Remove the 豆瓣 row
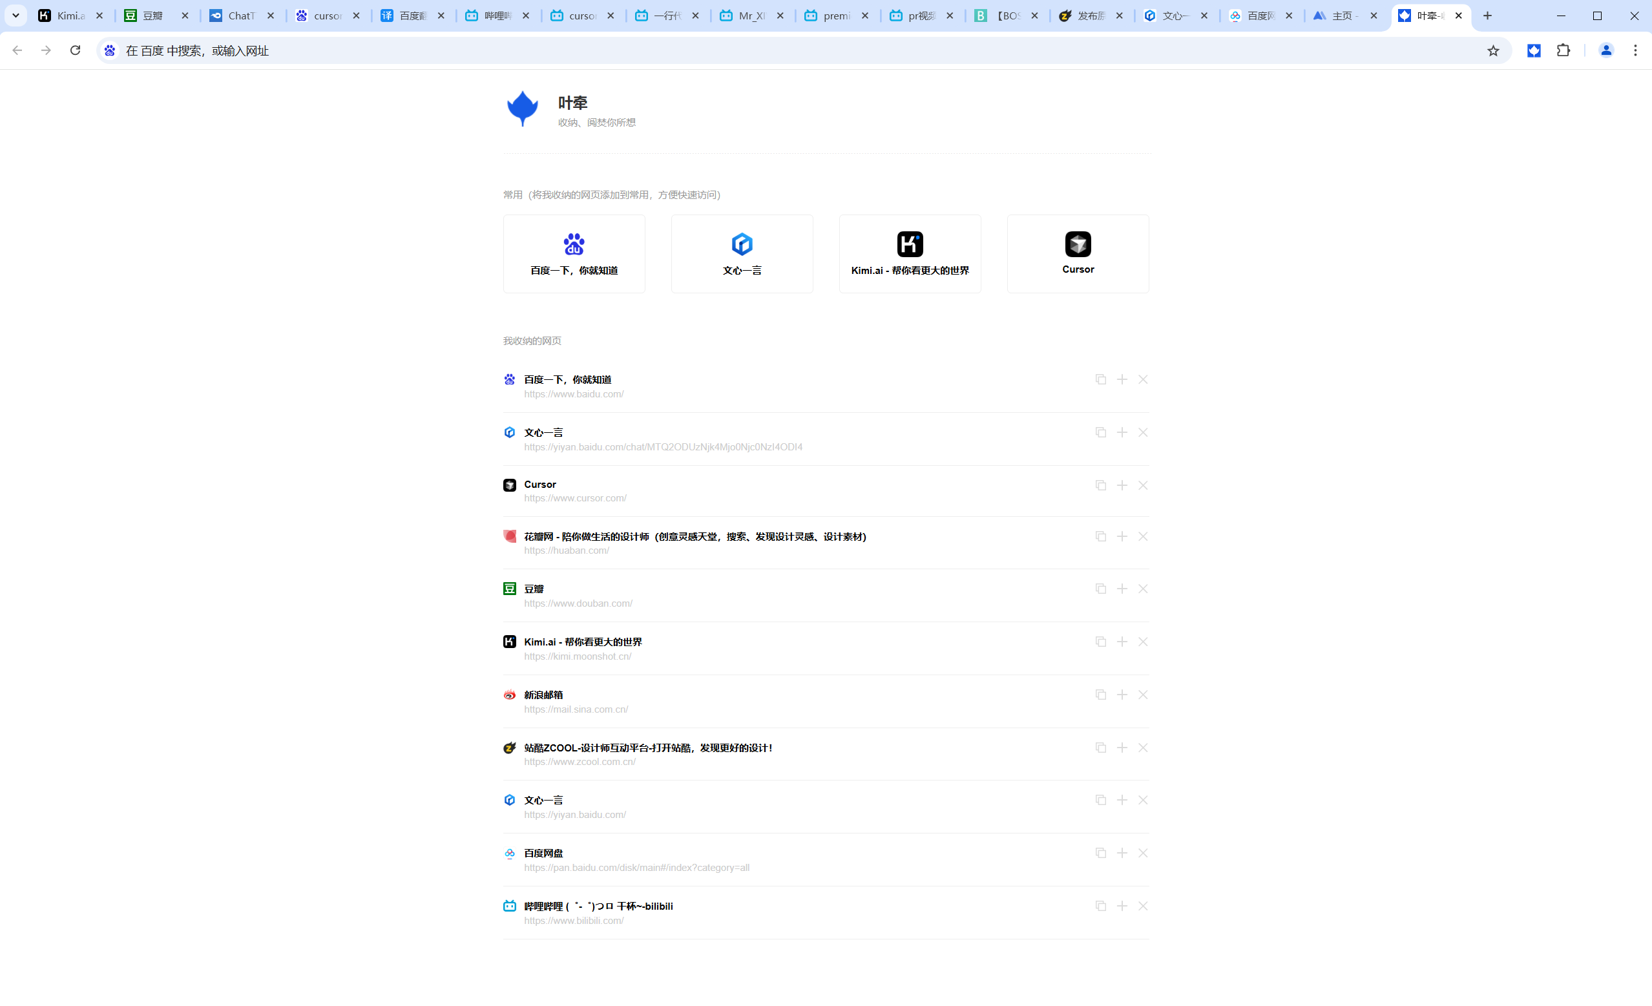The width and height of the screenshot is (1652, 1006). (1143, 589)
